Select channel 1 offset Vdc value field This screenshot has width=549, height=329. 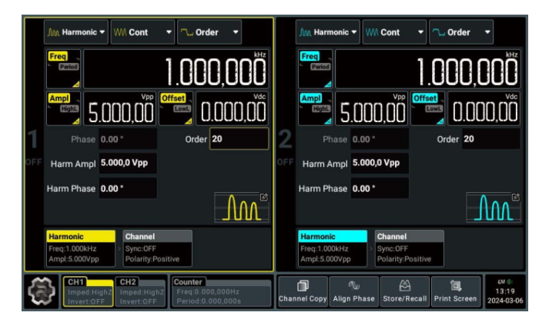tap(232, 108)
